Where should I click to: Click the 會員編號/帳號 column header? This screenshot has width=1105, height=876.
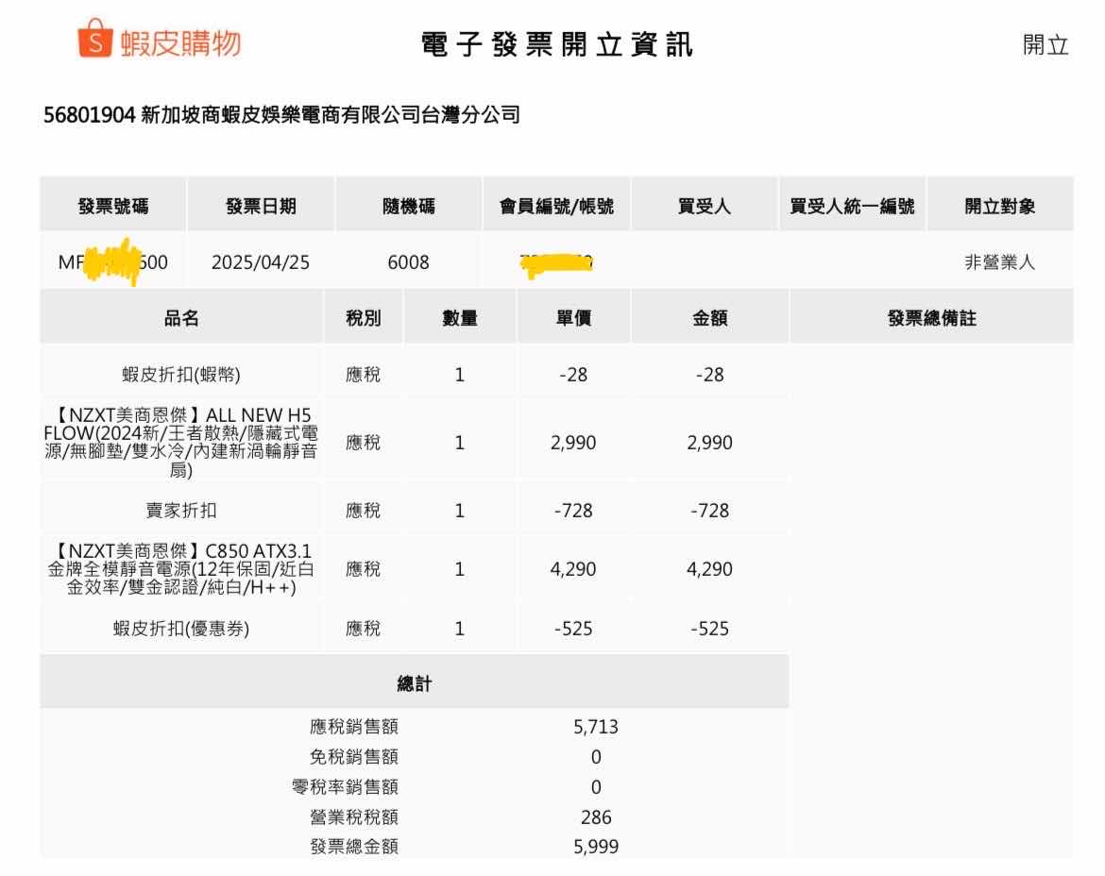click(x=556, y=206)
